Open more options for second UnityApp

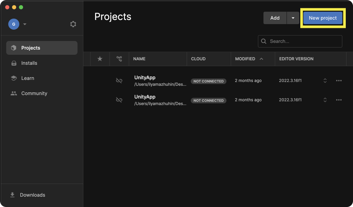pos(339,100)
